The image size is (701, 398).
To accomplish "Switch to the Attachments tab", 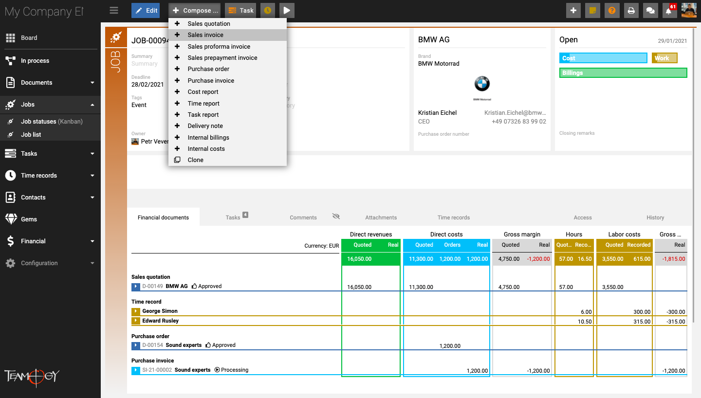I will pos(381,217).
